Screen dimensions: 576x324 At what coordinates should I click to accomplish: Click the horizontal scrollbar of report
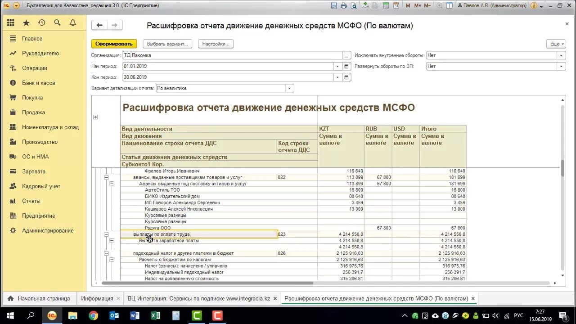click(207, 283)
